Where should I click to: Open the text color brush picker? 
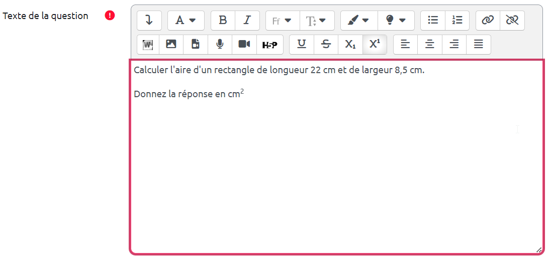(358, 21)
